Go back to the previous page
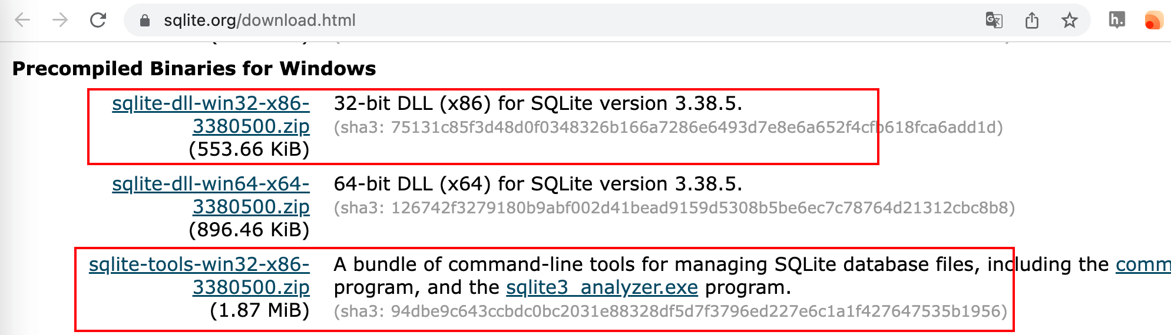 click(22, 21)
